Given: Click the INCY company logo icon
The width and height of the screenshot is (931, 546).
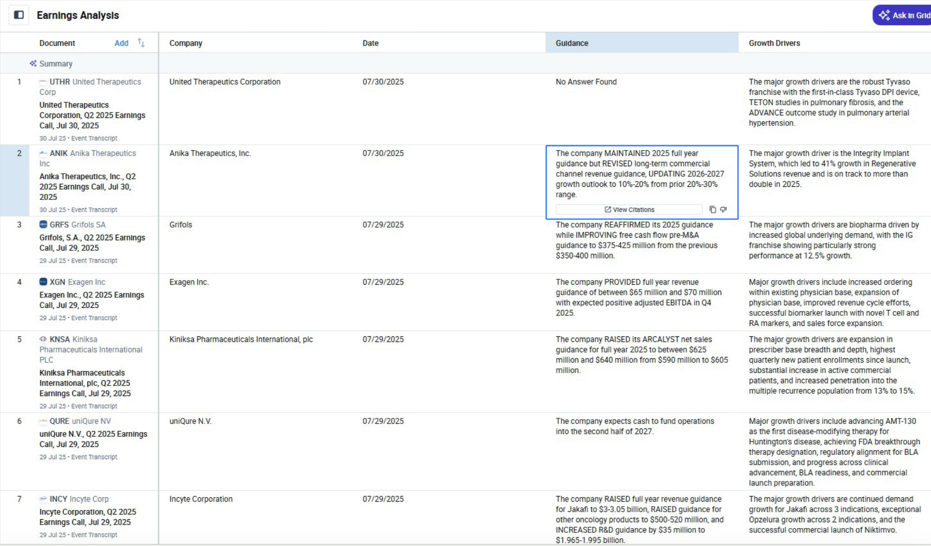Looking at the screenshot, I should [43, 499].
